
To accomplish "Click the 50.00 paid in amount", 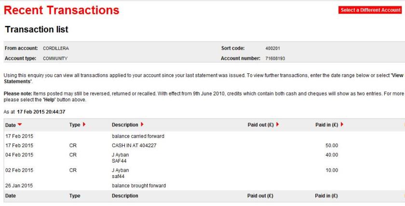I will pyautogui.click(x=332, y=144).
